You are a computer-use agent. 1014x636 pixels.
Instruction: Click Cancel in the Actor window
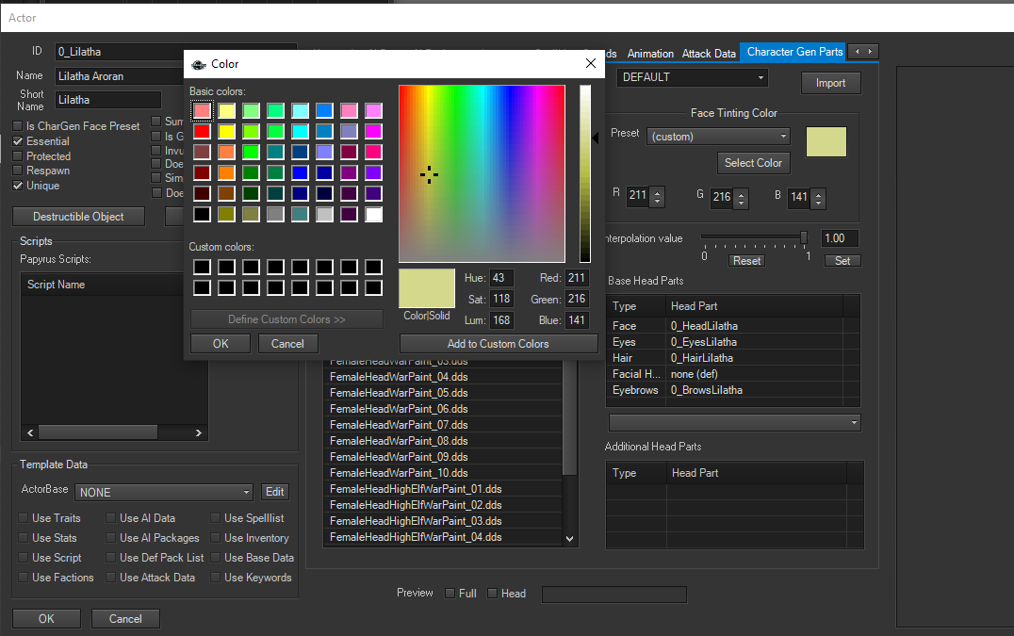coord(125,618)
